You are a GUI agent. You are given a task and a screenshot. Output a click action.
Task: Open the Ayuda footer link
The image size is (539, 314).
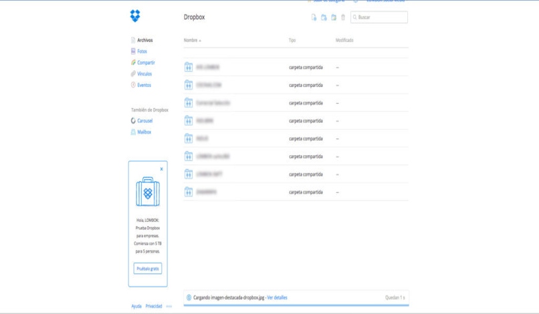point(136,306)
